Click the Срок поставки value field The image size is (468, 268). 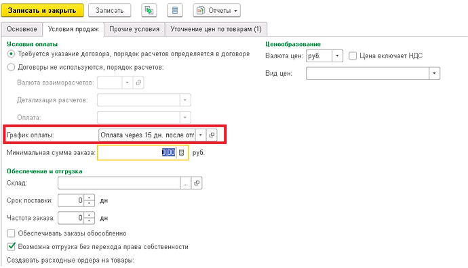click(71, 200)
